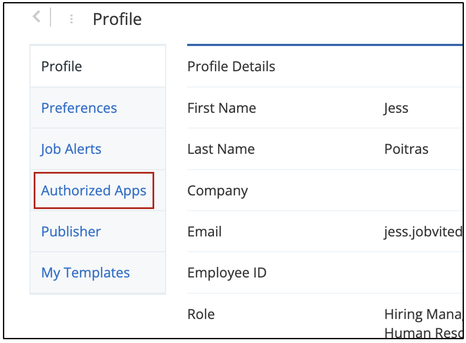Open My Templates from the sidebar
The height and width of the screenshot is (343, 466).
[x=86, y=273]
